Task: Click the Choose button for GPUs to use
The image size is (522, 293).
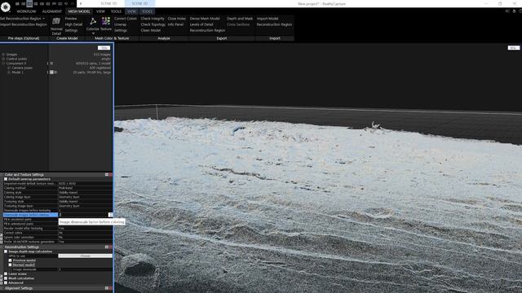Action: (85, 256)
